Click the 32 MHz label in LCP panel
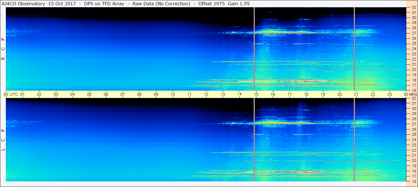This screenshot has width=418, height=187. click(414, 98)
